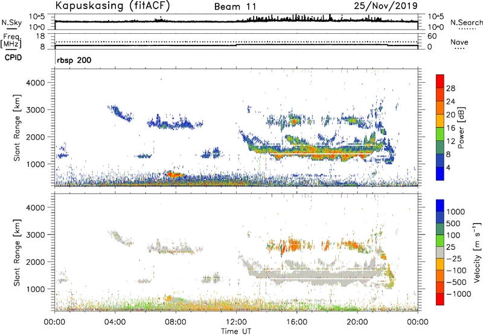483x335 pixels.
Task: Click the power scatter band near 04:00 at 3000 km
Action: pos(120,113)
